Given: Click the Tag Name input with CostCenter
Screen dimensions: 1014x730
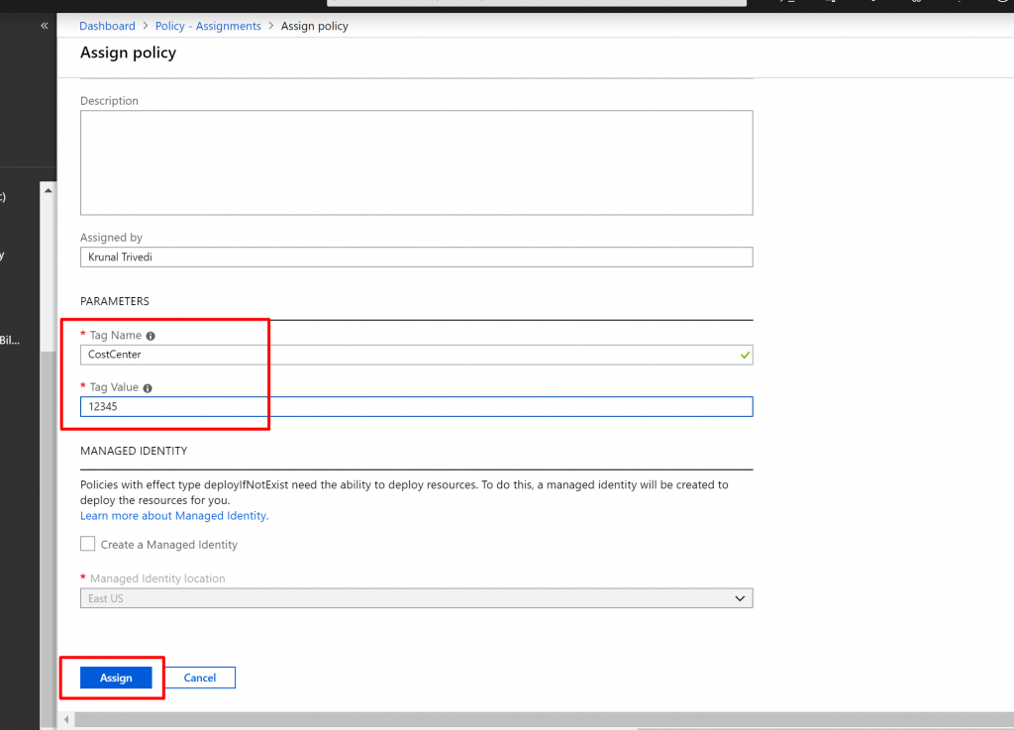Looking at the screenshot, I should coord(406,355).
